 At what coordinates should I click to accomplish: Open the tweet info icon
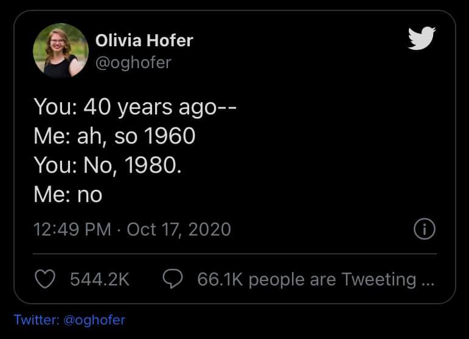(423, 229)
